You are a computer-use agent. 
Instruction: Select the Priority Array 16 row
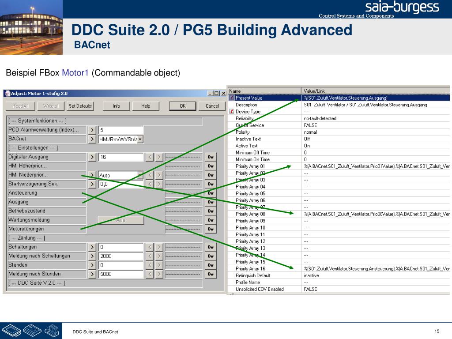[x=339, y=268]
